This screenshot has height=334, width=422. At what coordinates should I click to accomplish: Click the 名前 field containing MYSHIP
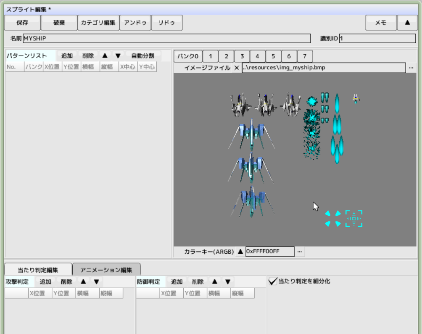[166, 38]
